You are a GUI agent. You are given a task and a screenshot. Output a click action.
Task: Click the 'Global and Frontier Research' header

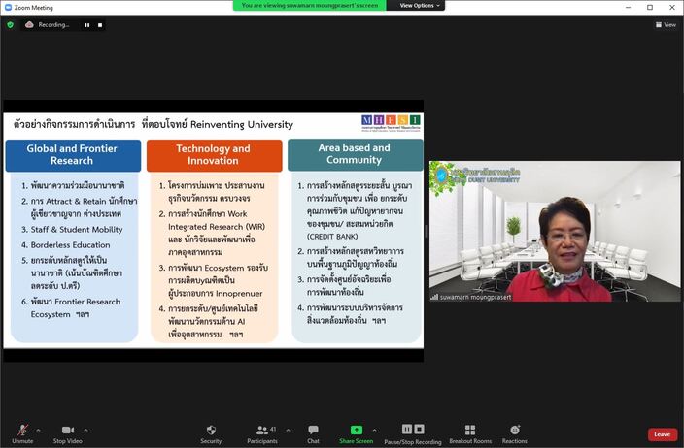[73, 155]
